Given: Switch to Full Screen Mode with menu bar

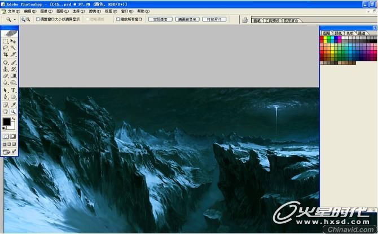Looking at the screenshot, I should click(x=9, y=144).
